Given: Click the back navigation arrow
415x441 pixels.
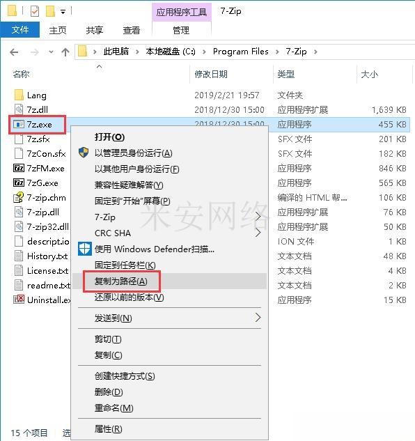Looking at the screenshot, I should [x=14, y=52].
